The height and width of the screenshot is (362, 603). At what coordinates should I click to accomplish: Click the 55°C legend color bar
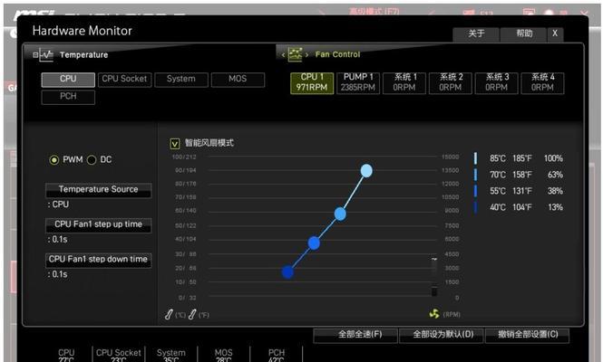pyautogui.click(x=476, y=191)
